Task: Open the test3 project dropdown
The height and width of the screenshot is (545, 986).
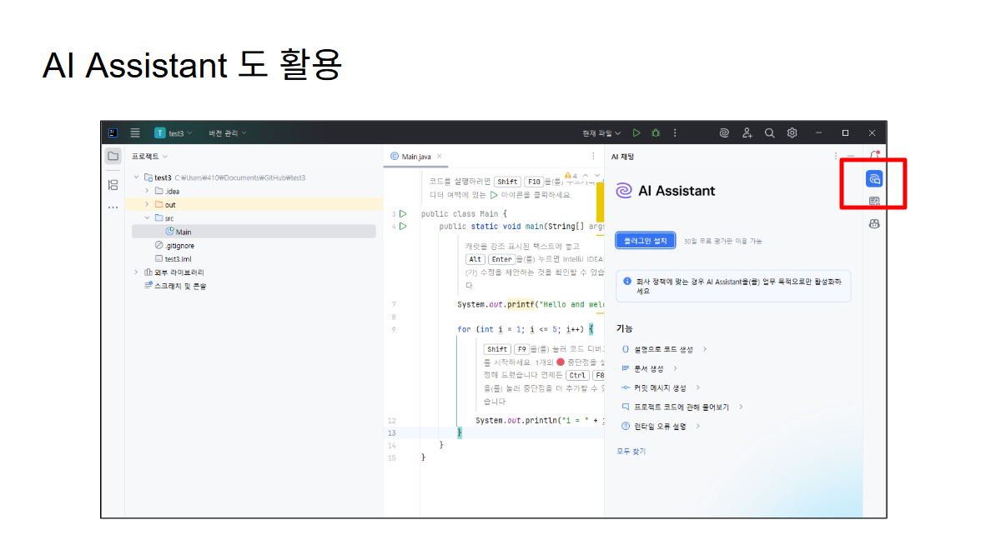Action: pos(174,133)
